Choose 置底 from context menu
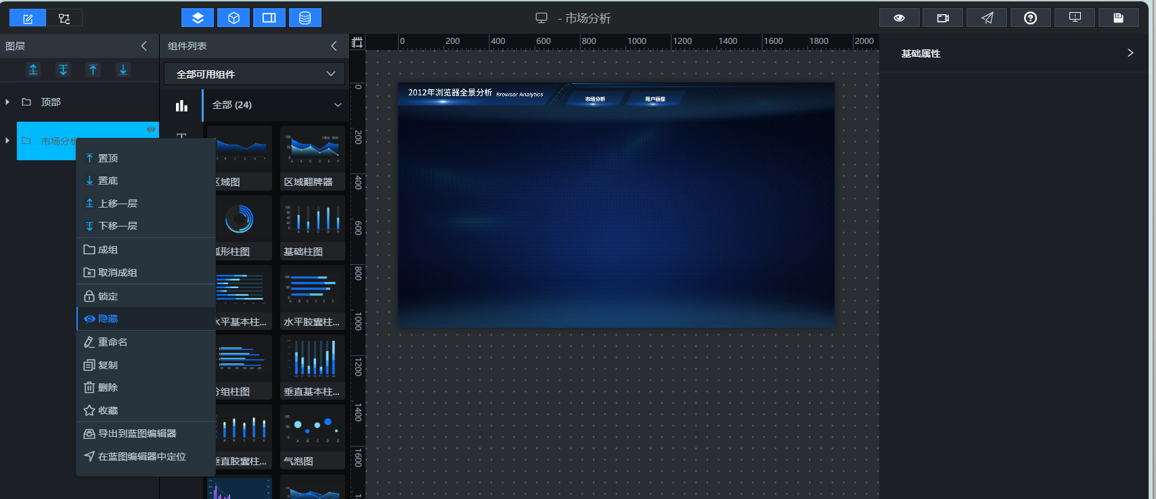Screen dimensions: 1156x499 pyautogui.click(x=146, y=181)
